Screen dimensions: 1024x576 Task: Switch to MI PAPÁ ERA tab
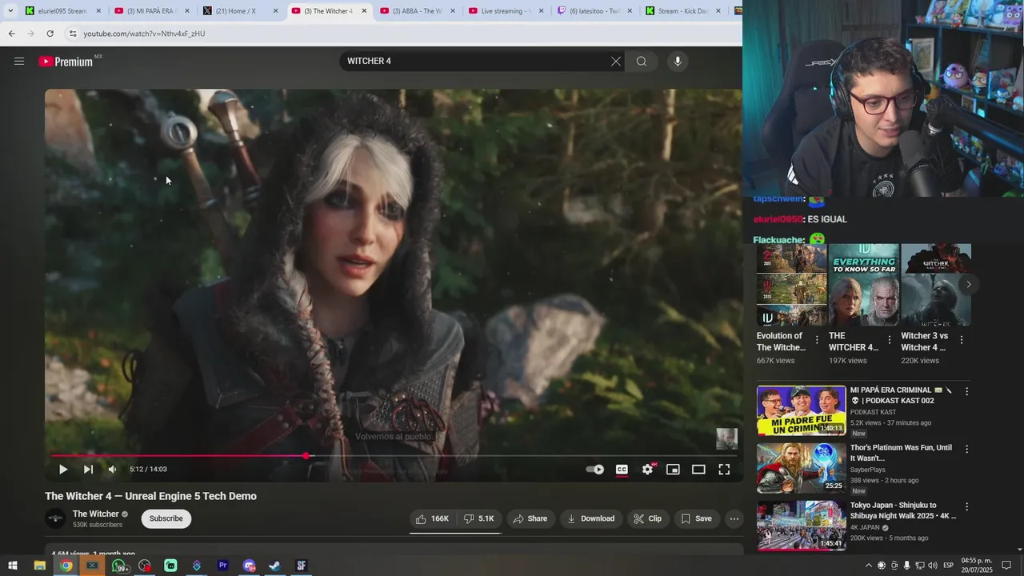click(x=152, y=11)
